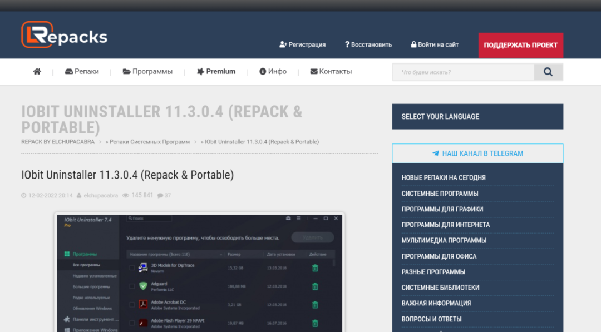
Task: Open the Telegram channel banner
Action: click(477, 153)
